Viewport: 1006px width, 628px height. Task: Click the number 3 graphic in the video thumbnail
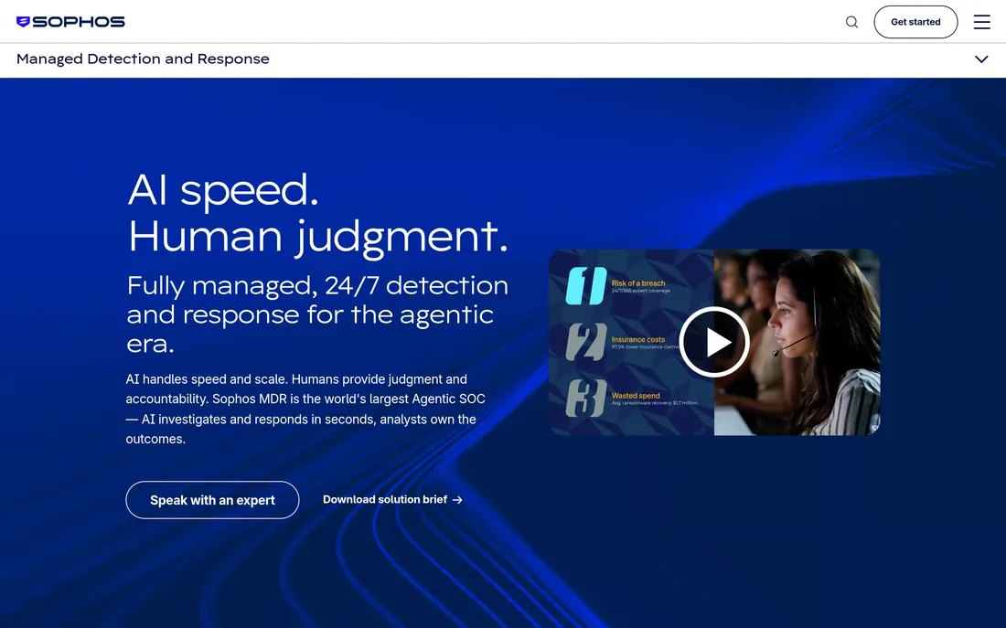coord(585,398)
